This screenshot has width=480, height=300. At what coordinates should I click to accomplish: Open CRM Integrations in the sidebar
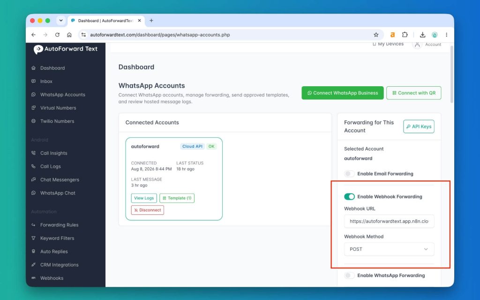click(x=60, y=265)
